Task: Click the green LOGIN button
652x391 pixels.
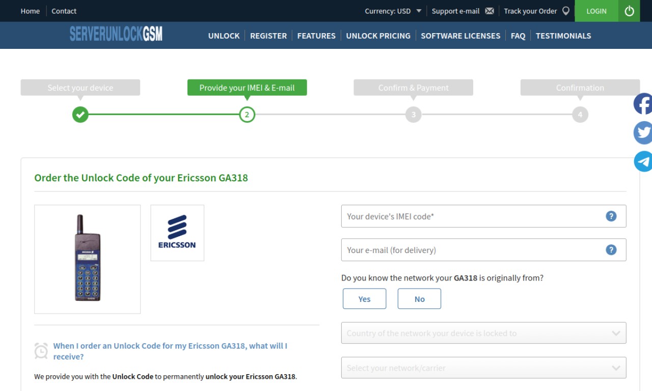Action: [596, 11]
